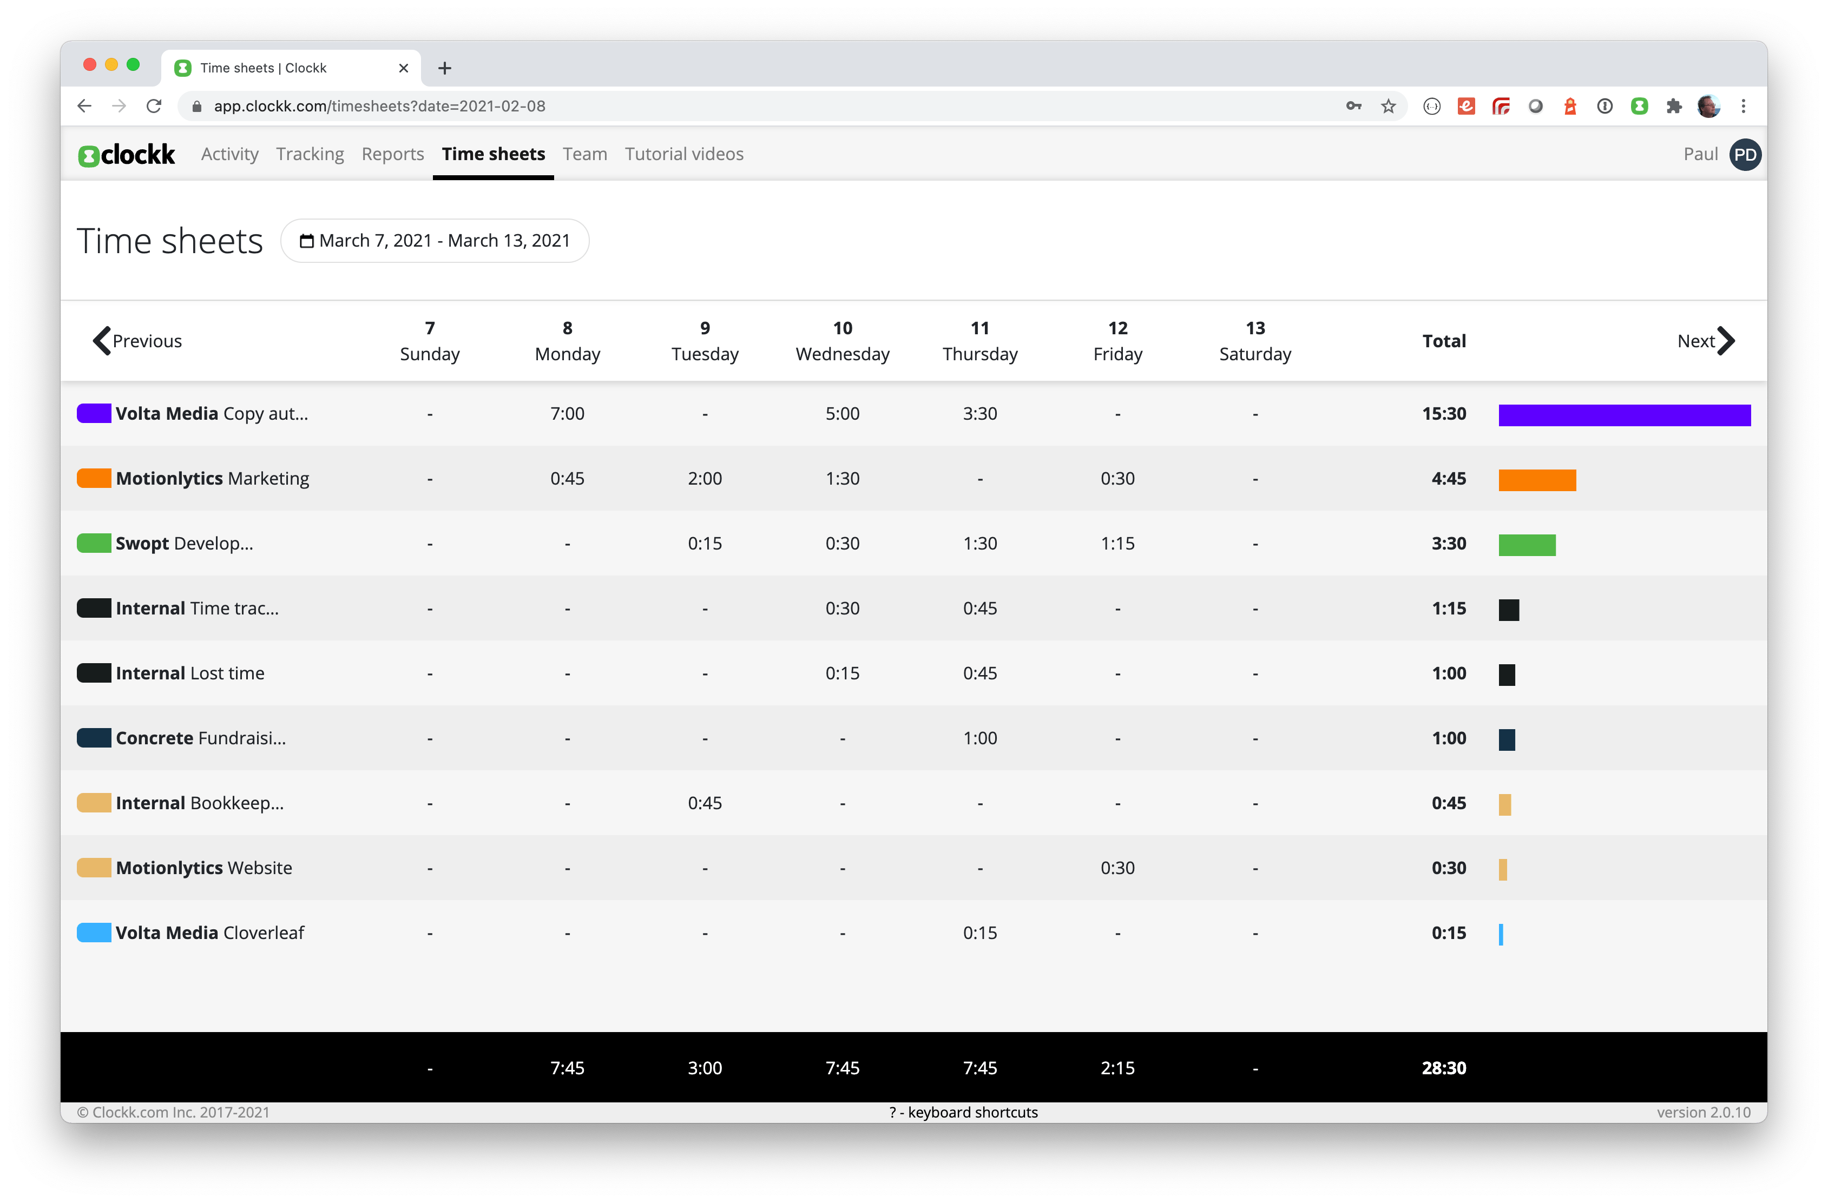The height and width of the screenshot is (1203, 1828).
Task: Click the 15:30 total for Volta Media
Action: click(x=1444, y=414)
